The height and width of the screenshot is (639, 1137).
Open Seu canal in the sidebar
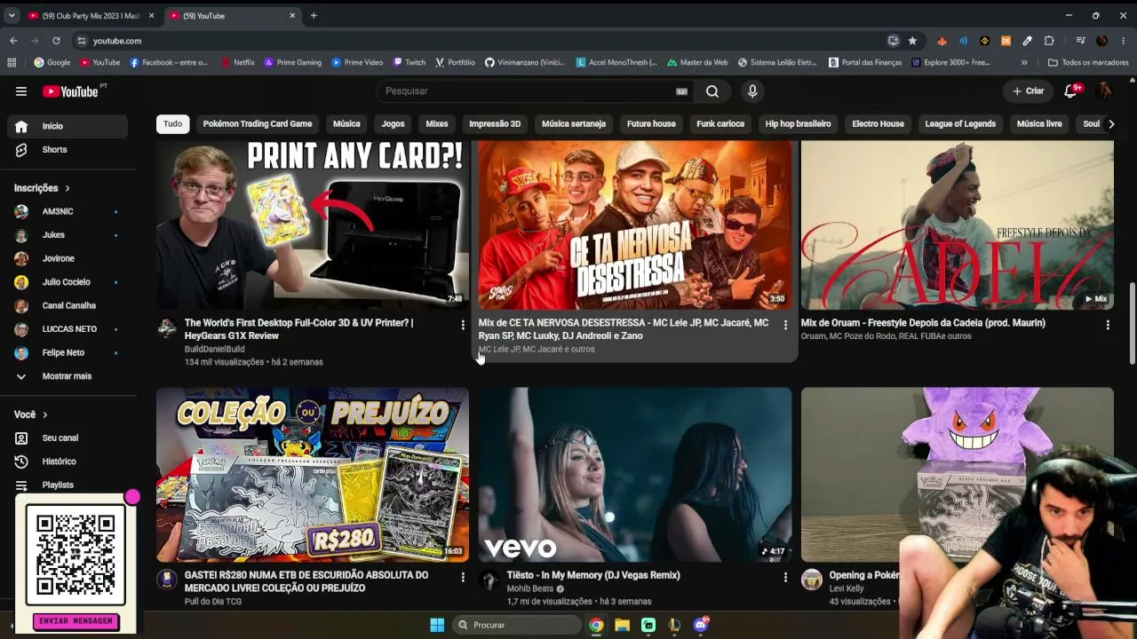(x=68, y=438)
